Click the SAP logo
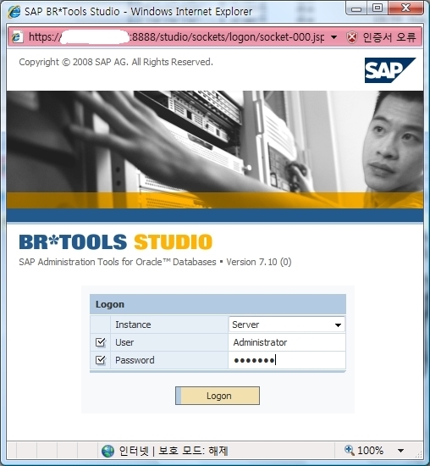The height and width of the screenshot is (466, 430). tap(390, 70)
